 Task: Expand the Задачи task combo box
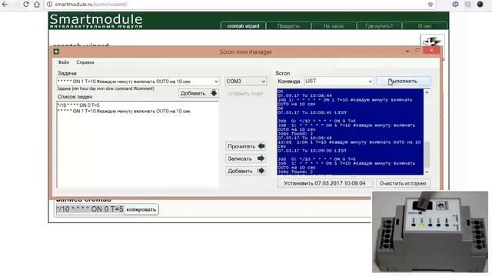216,82
